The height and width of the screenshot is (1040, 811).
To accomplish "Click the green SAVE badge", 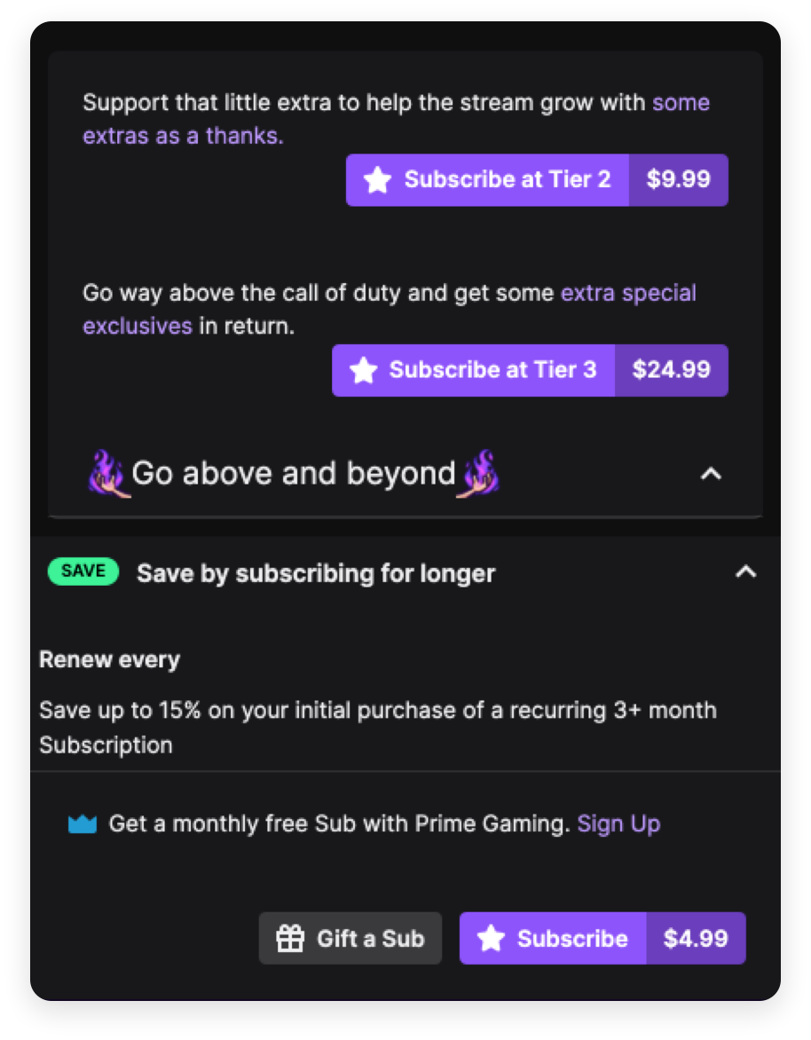I will coord(83,571).
